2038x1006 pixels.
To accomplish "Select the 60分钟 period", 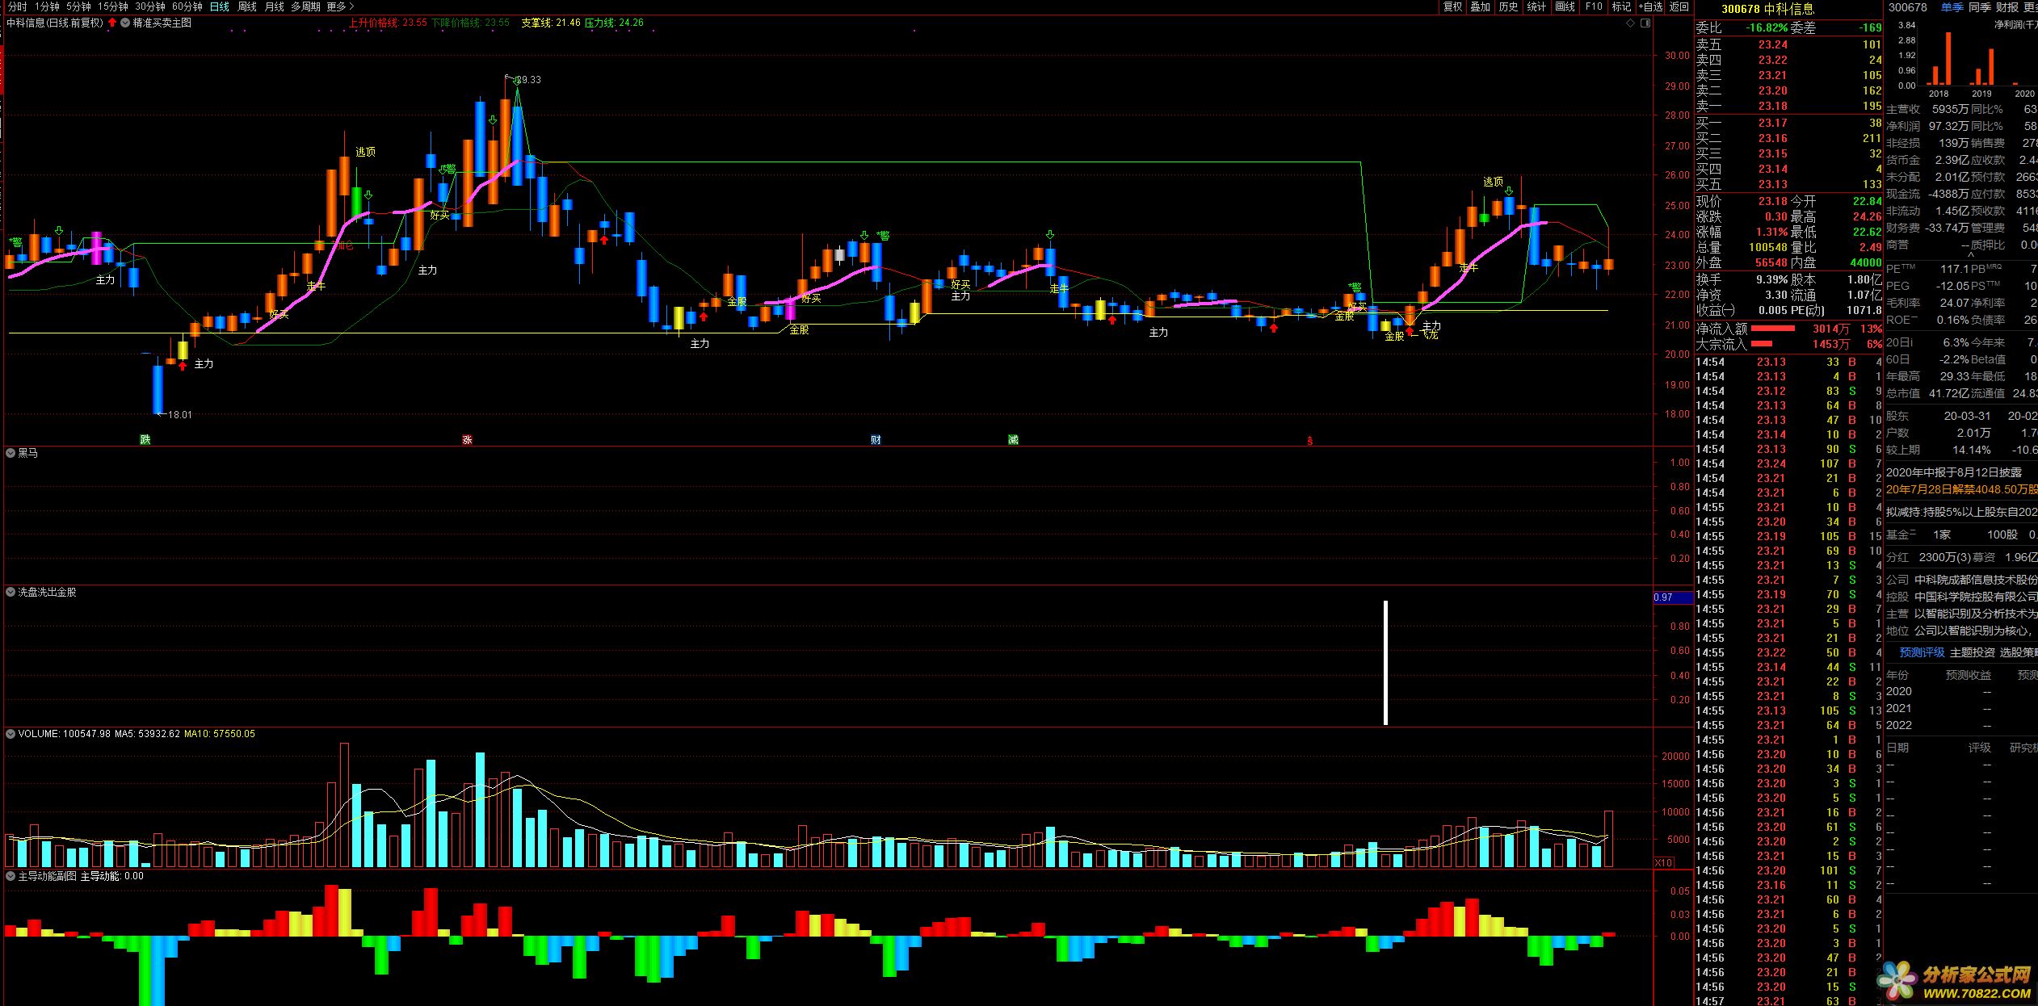I will pyautogui.click(x=187, y=6).
